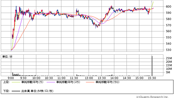Click the 11:30 time axis label

pos(74,78)
